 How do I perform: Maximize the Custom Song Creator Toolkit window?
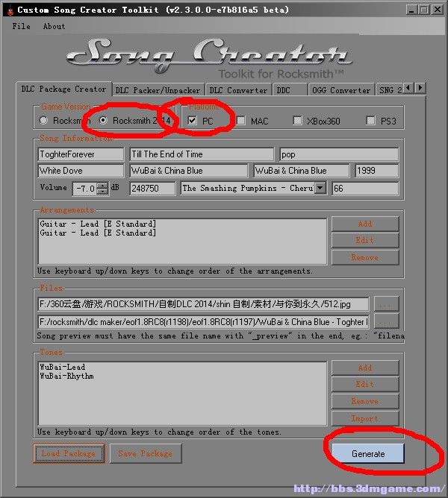click(424, 10)
